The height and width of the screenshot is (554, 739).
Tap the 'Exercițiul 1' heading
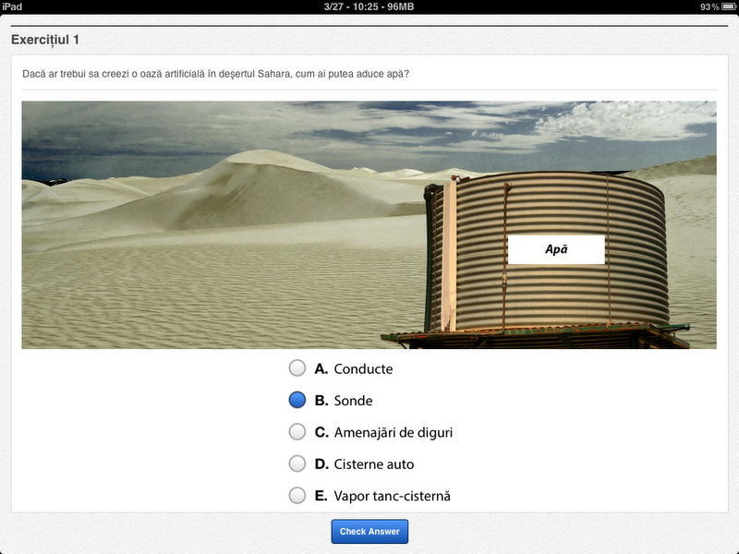45,40
